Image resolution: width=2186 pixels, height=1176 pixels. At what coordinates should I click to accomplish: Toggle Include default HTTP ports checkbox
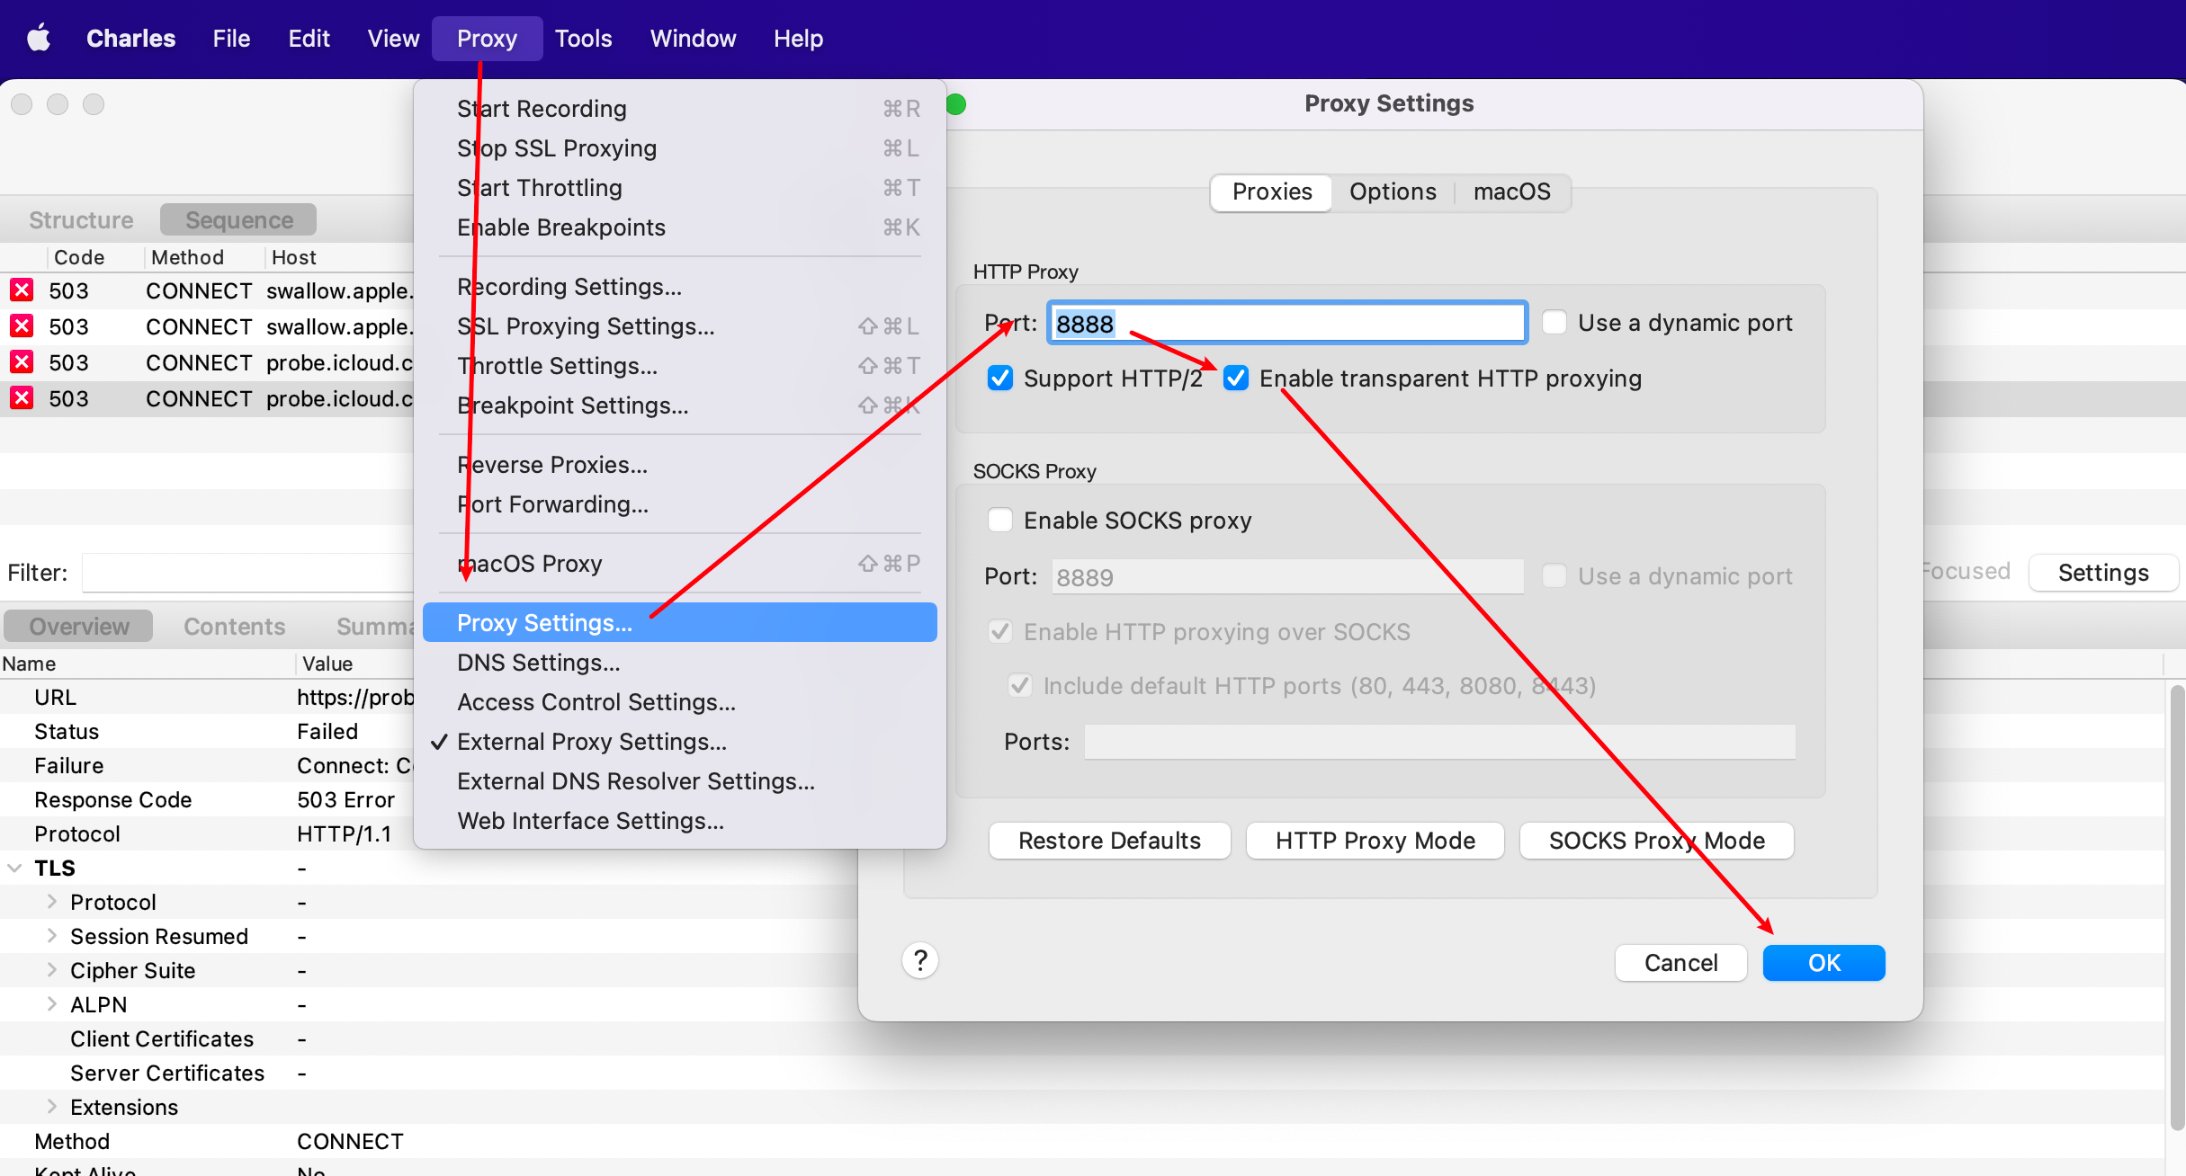(1019, 686)
